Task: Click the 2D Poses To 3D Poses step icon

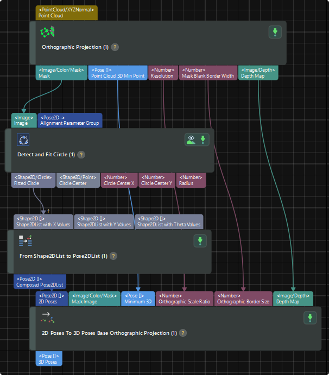Action: 47,318
